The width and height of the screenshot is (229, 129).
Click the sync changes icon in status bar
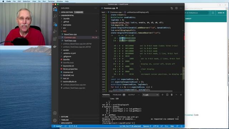click(x=65, y=126)
